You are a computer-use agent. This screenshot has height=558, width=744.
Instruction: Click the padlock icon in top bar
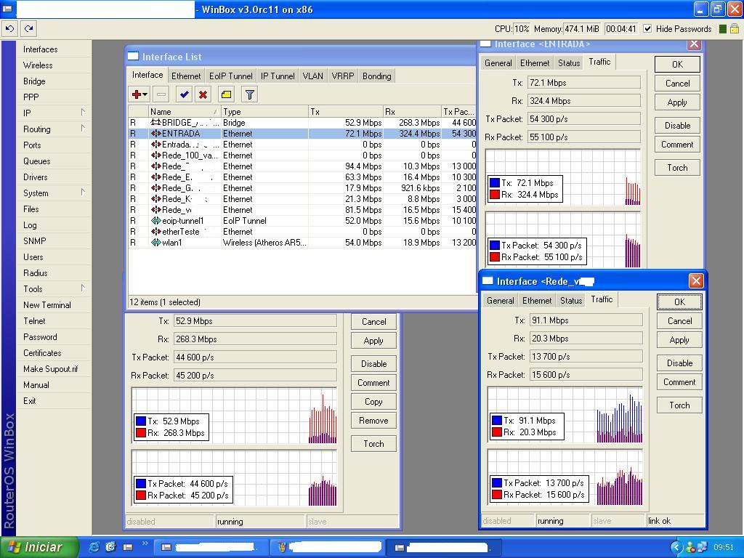click(x=735, y=29)
